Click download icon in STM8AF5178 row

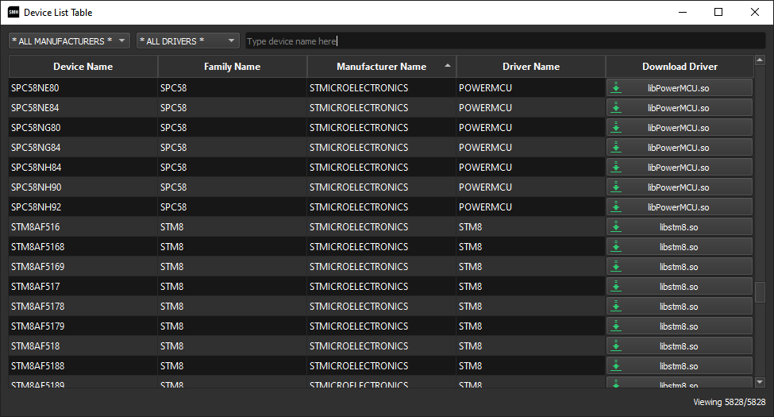[x=616, y=307]
